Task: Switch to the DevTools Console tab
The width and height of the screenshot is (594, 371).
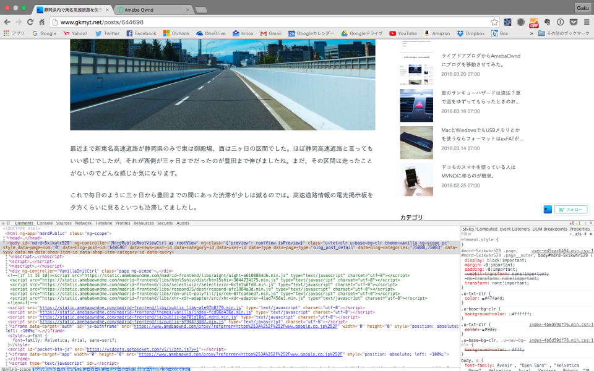Action: [45, 223]
